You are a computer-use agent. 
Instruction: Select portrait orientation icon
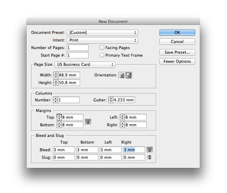tap(122, 75)
